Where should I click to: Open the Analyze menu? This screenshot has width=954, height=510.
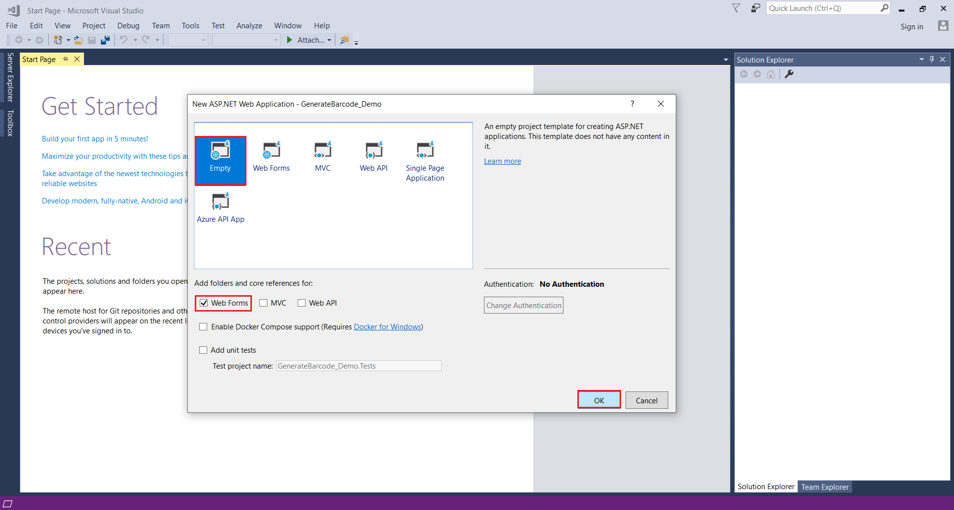[249, 26]
